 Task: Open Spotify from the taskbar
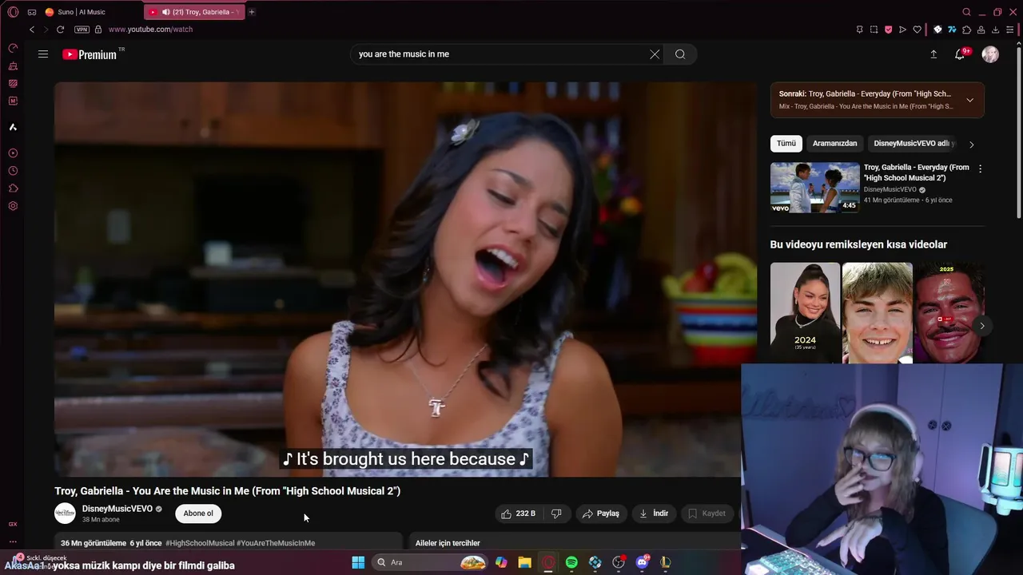coord(571,562)
